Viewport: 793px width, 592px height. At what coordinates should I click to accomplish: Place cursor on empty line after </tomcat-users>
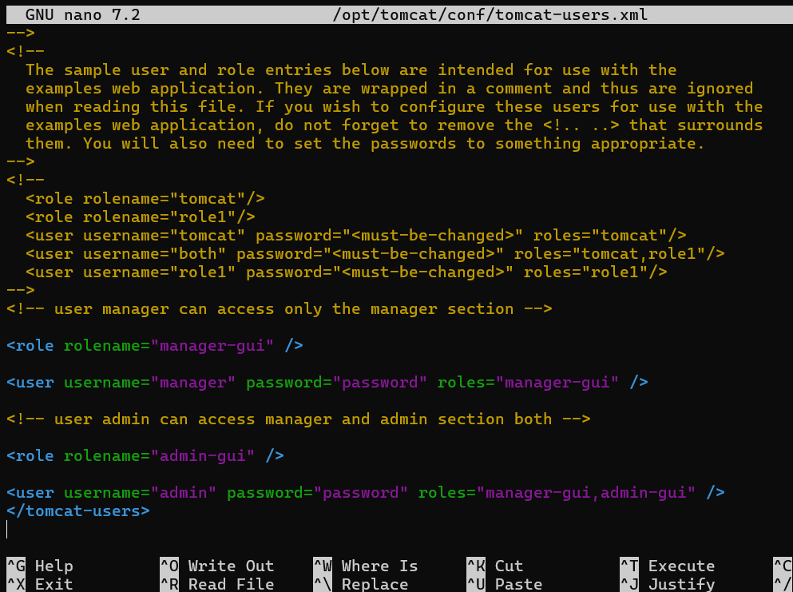coord(8,530)
